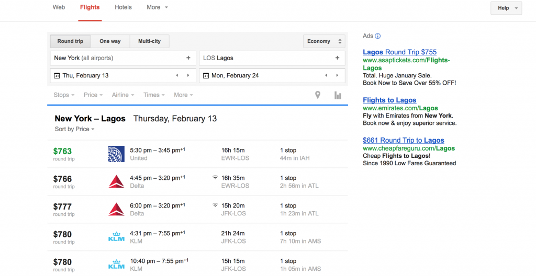The image size is (536, 276).
Task: Switch to the Web tab
Action: coord(59,7)
